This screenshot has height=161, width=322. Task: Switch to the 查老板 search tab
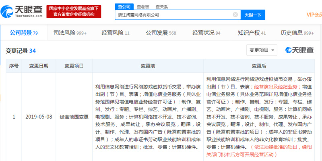(143, 7)
